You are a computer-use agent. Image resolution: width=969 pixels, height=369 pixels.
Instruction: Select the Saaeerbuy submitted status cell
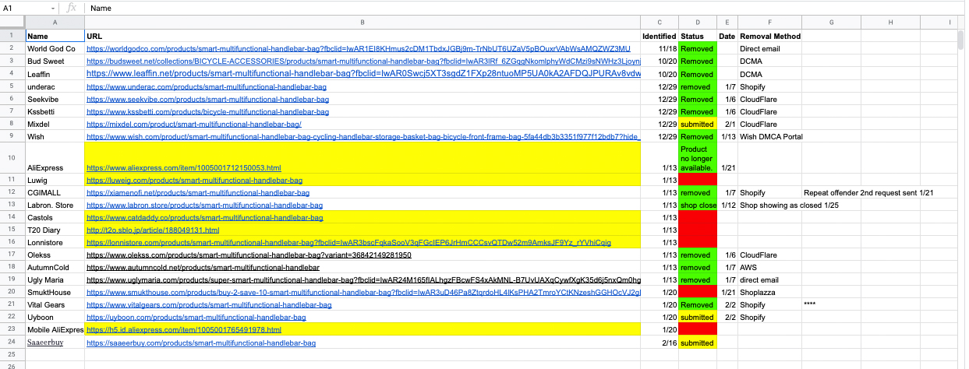pyautogui.click(x=697, y=343)
